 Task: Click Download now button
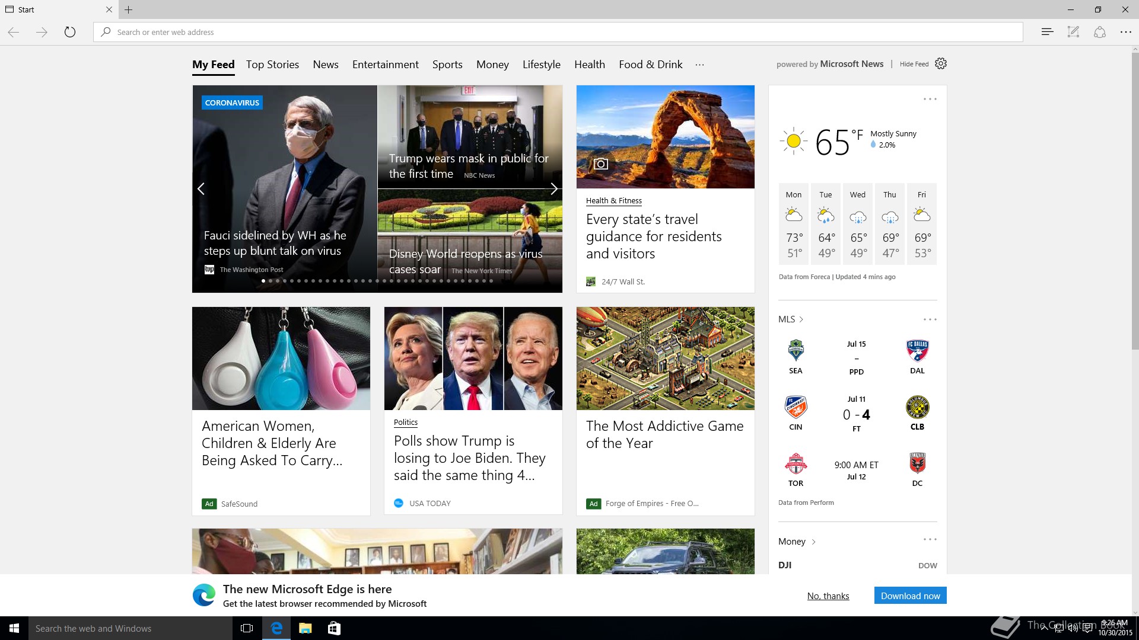[x=911, y=596]
